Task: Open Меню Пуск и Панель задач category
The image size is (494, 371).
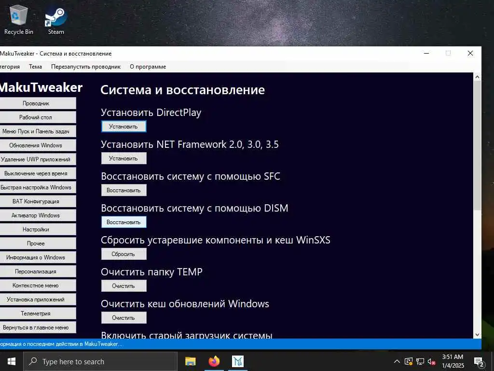Action: click(x=38, y=131)
